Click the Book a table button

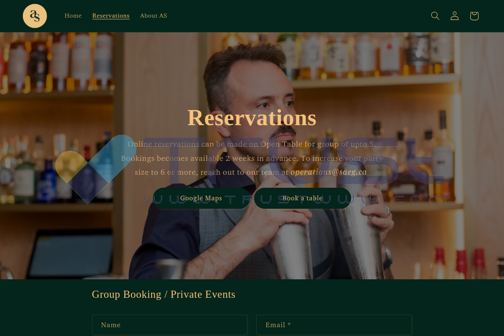point(302,198)
